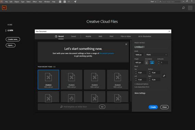Screen dimensions: 195x130
Task: Open the Pixels units dropdown
Action: click(157, 55)
